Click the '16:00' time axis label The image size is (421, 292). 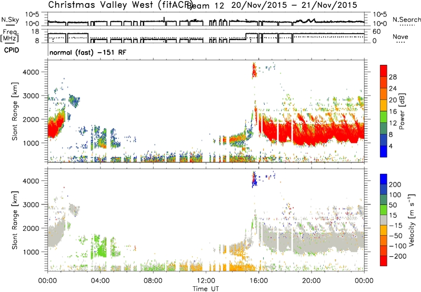(258, 281)
